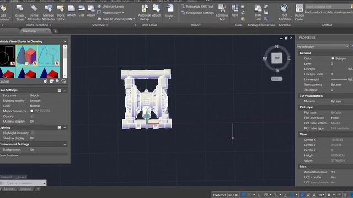
Task: Open the Frames vary dropdown
Action: (x=122, y=13)
